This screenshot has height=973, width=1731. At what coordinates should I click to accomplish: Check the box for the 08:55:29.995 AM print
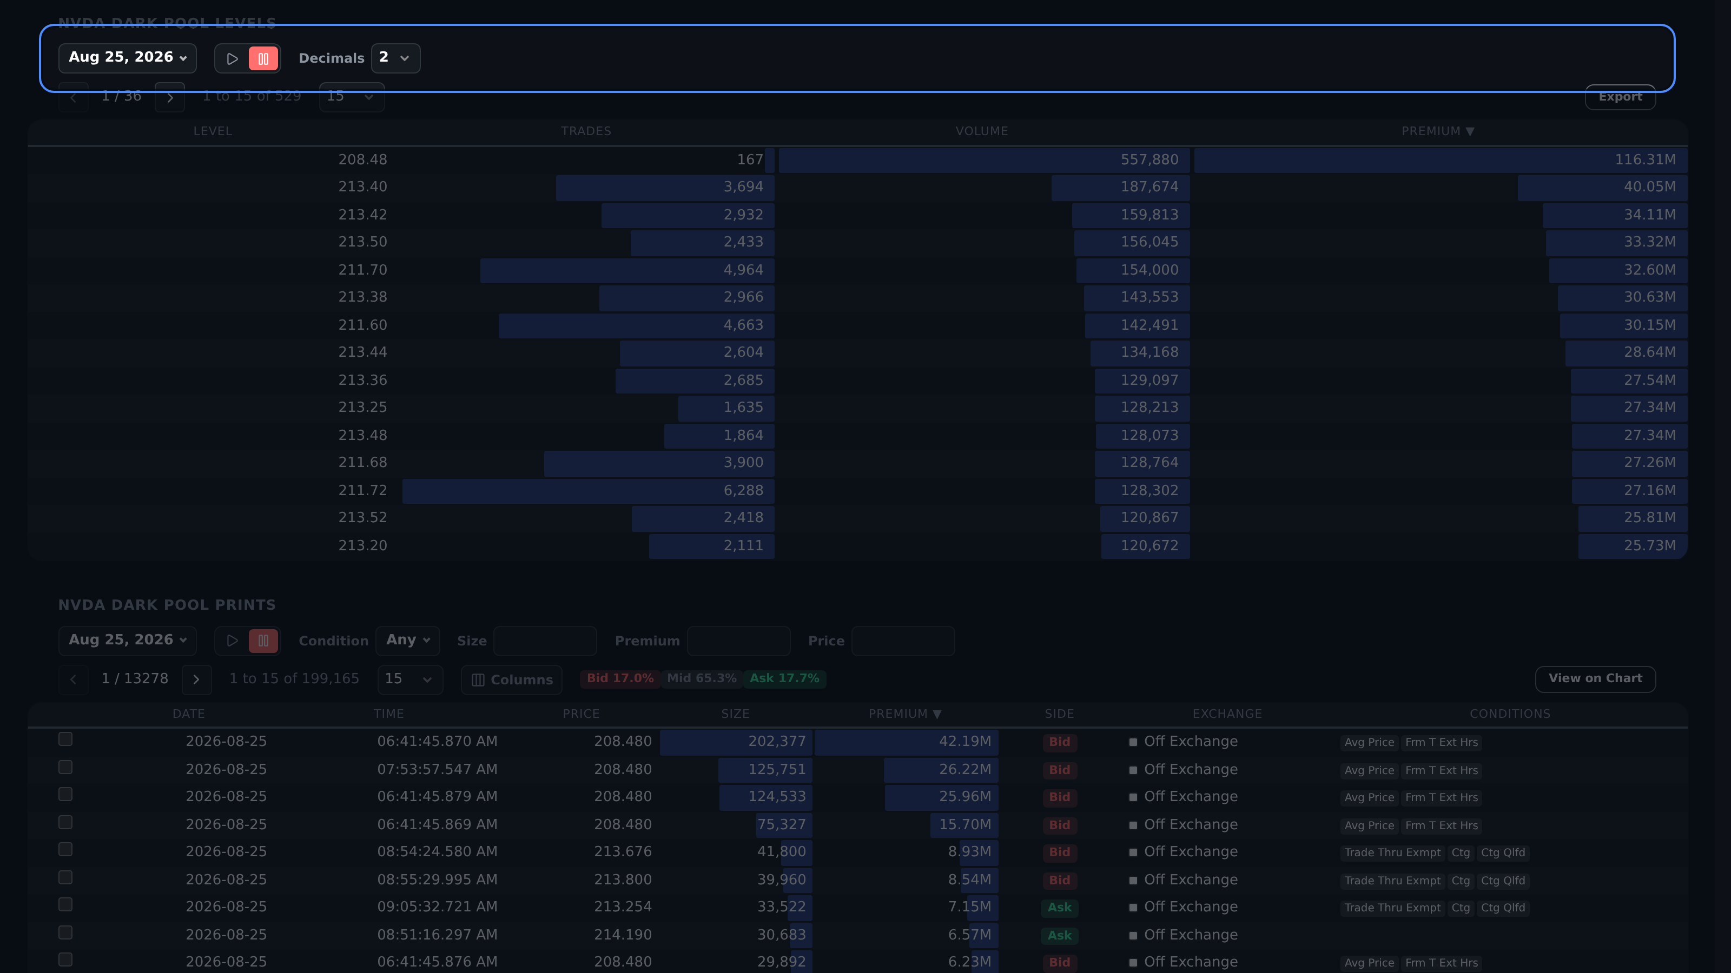coord(65,877)
